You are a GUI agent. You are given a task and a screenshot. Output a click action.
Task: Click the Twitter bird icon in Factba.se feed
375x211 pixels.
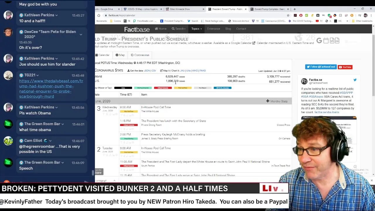coord(355,80)
